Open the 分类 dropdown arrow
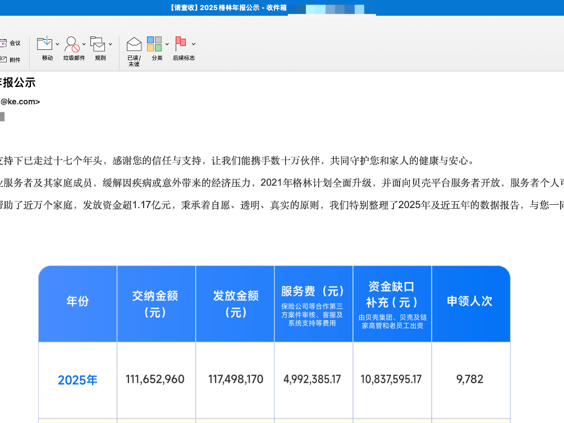This screenshot has height=423, width=564. 167,44
